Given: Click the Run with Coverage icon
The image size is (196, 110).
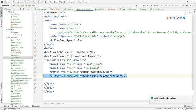Looking at the screenshot, I should coord(158,5).
